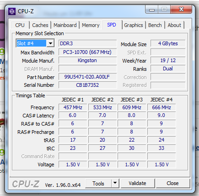Click the Tools button
Image resolution: width=199 pixels, height=196 pixels.
point(98,184)
